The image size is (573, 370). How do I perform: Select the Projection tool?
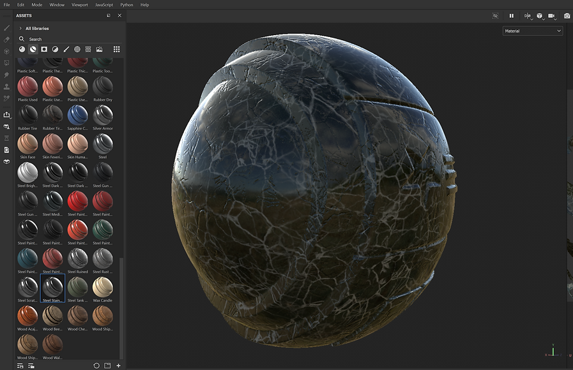click(x=6, y=52)
